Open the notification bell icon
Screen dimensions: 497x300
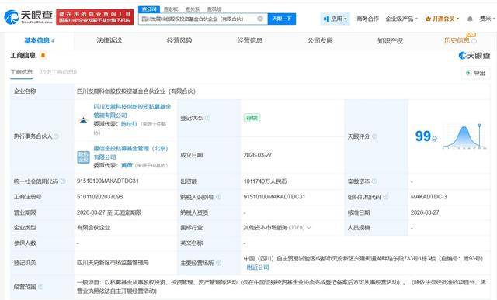pos(470,19)
